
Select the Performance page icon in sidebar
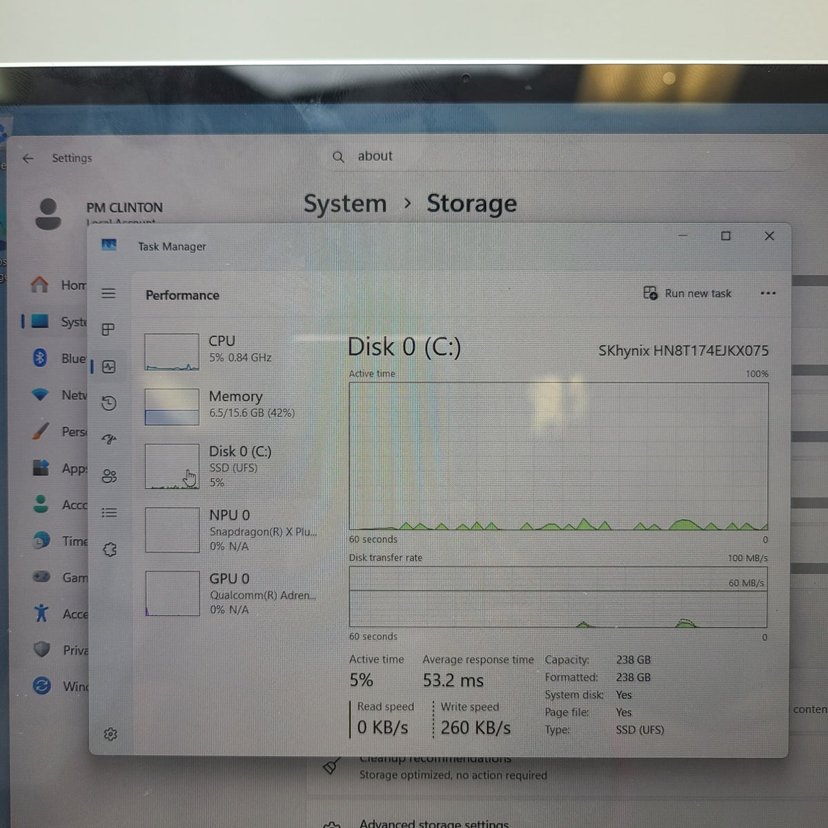(109, 366)
